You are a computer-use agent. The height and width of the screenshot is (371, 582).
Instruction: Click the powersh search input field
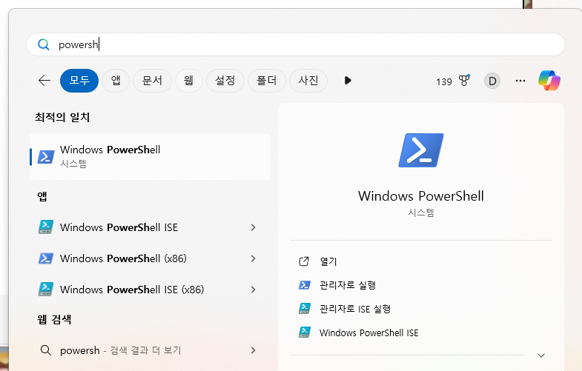[296, 44]
